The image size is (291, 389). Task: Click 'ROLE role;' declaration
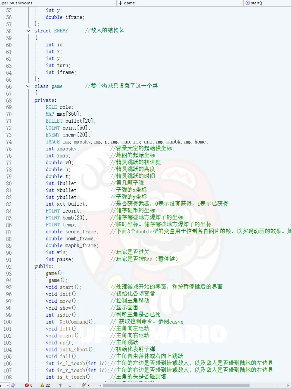[x=59, y=107]
